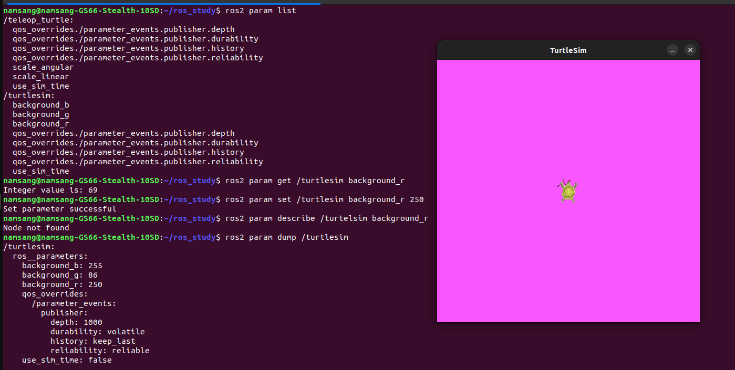735x370 pixels.
Task: Click '/turtlesim:' heading in the dump output
Action: click(29, 247)
